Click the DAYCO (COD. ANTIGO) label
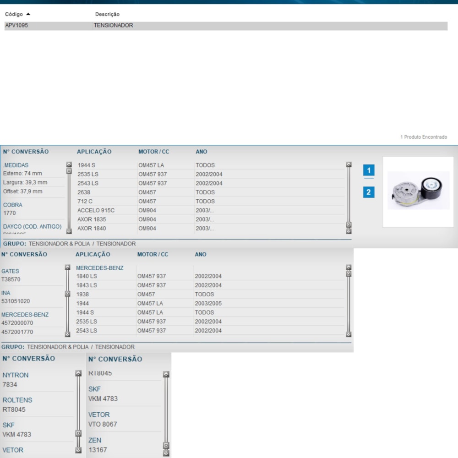The height and width of the screenshot is (458, 458). click(x=33, y=227)
